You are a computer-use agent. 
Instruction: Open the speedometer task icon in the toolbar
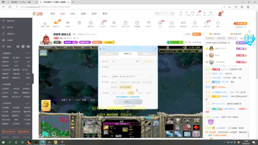(x=172, y=23)
